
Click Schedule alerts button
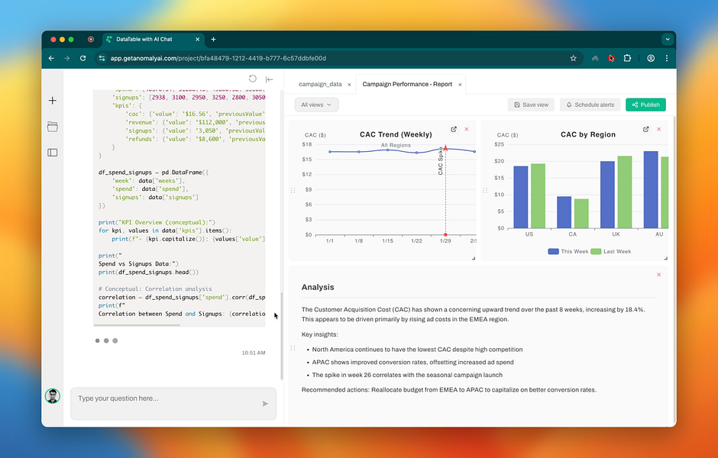[x=590, y=105]
